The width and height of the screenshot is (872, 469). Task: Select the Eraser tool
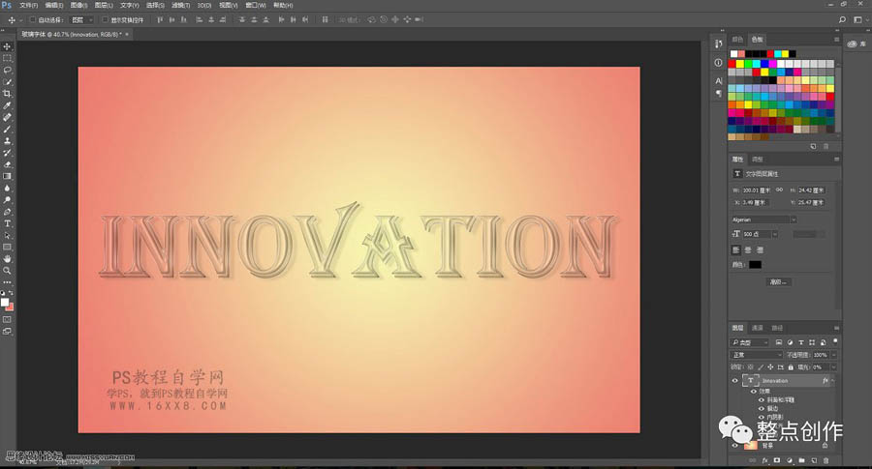(x=7, y=164)
